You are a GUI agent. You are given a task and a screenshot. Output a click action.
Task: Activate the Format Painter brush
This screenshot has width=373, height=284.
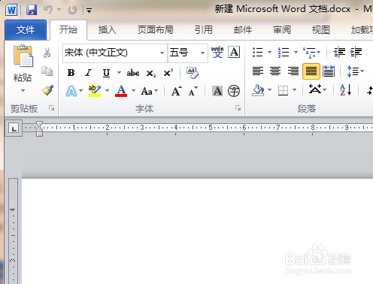(47, 90)
